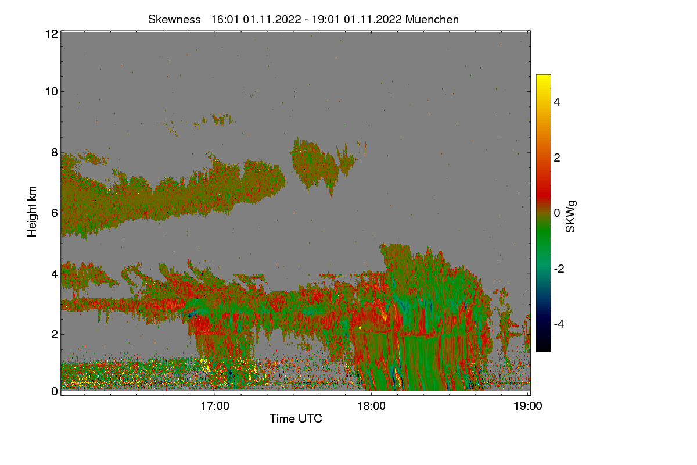The image size is (697, 465).
Task: Click the skewness colorbar gradient
Action: click(543, 213)
